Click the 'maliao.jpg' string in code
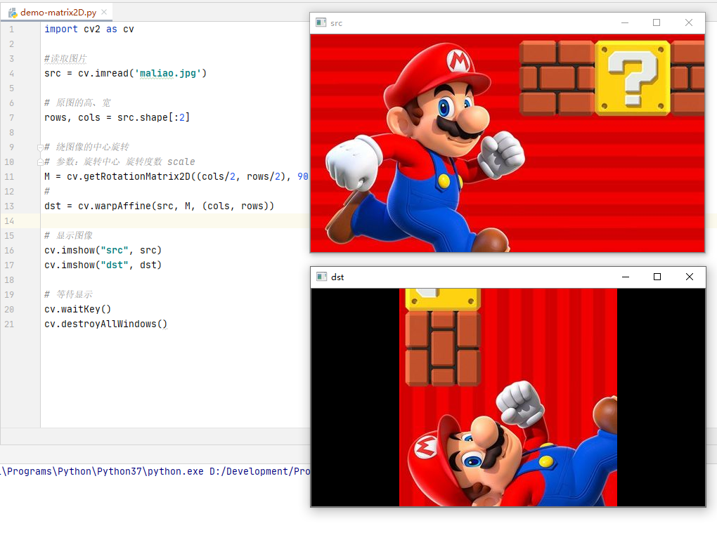This screenshot has width=717, height=547. pyautogui.click(x=168, y=74)
